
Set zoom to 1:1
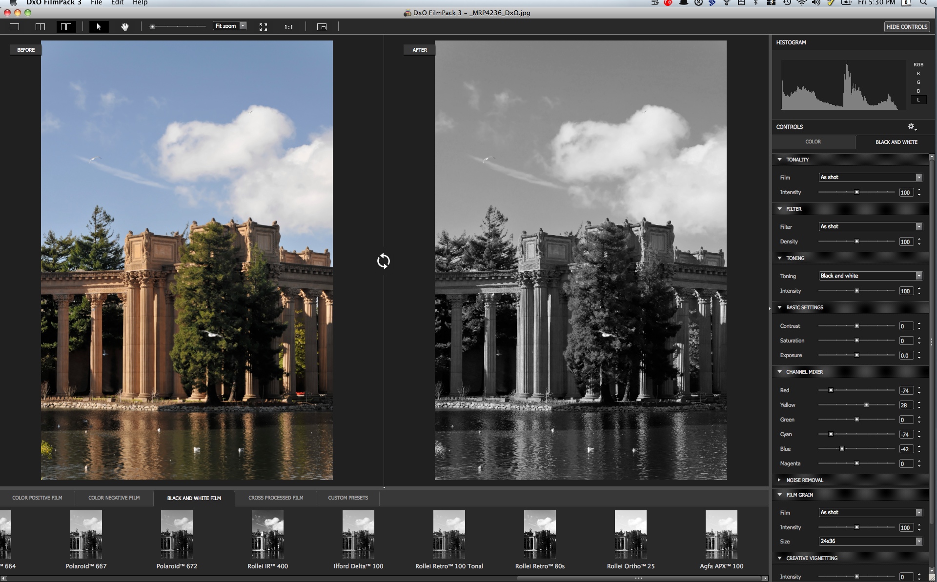pos(288,27)
